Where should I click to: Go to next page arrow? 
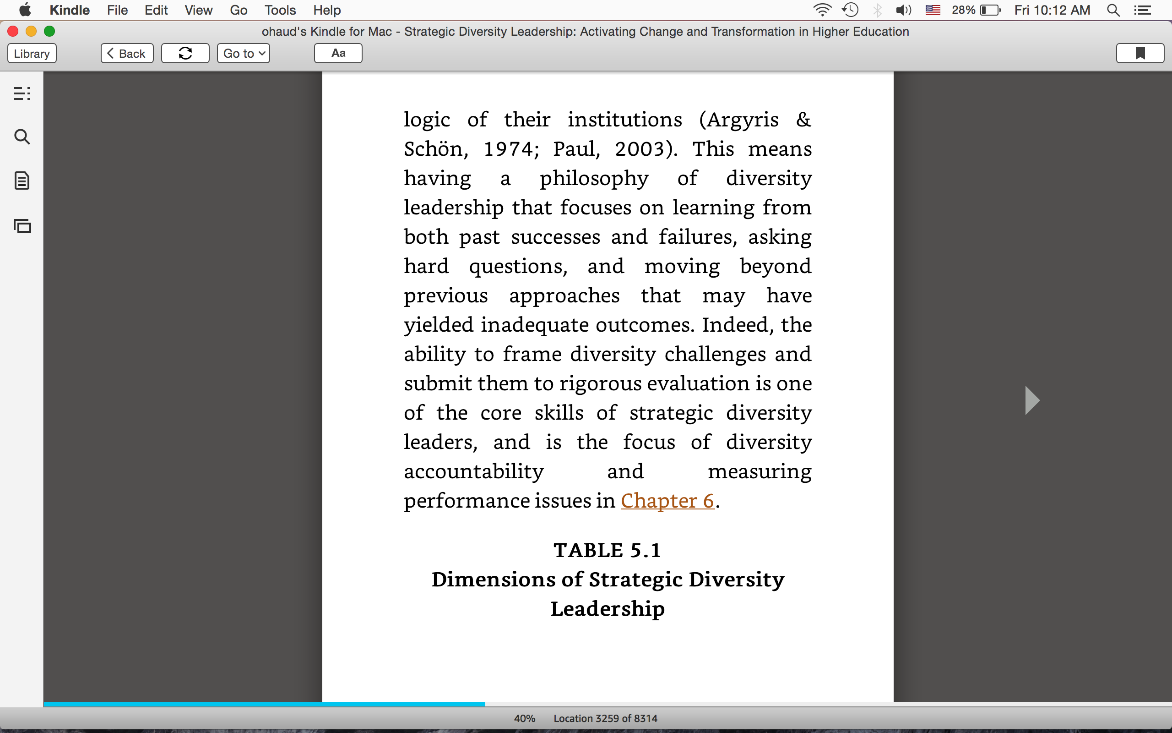pos(1032,400)
